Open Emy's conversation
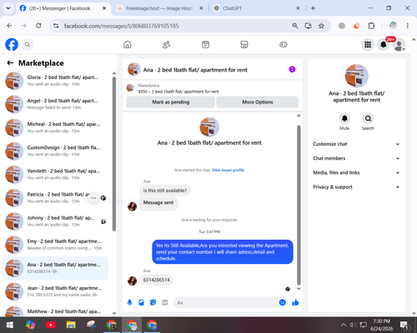Image resolution: width=417 pixels, height=333 pixels. coord(56,245)
